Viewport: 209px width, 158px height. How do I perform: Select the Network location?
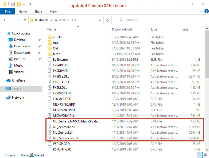point(18,98)
